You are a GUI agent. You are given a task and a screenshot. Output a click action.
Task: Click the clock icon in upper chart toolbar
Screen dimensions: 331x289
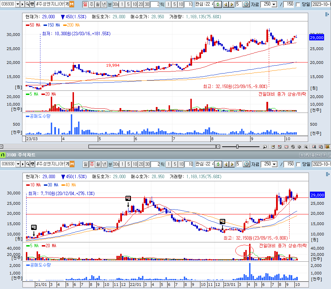[246, 4]
